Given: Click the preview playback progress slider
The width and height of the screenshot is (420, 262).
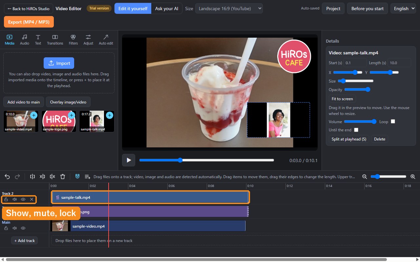Looking at the screenshot, I should coord(207,160).
